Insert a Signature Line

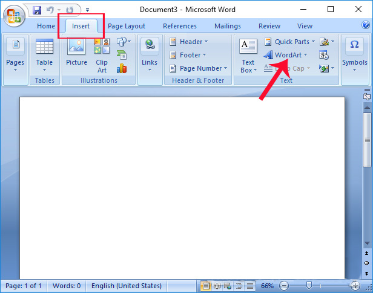pos(327,42)
